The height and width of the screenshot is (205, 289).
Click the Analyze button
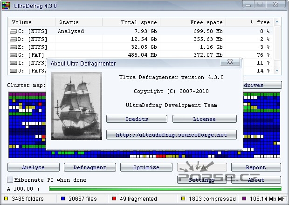point(34,167)
